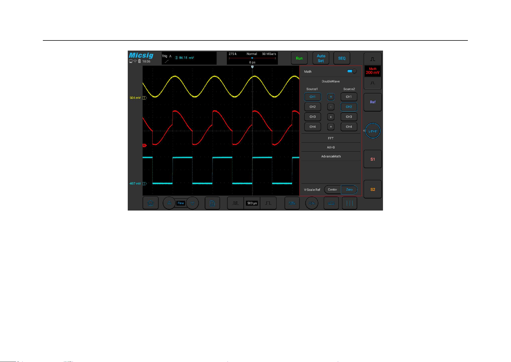Tap the large pulse vertical scale icon
The width and height of the screenshot is (511, 362).
click(x=373, y=59)
